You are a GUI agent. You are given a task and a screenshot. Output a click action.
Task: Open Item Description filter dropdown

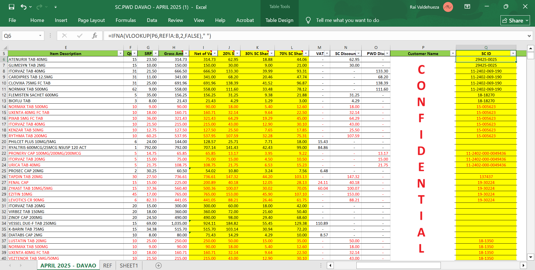120,54
